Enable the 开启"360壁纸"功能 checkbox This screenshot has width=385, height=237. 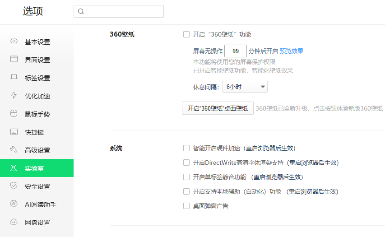(x=186, y=34)
